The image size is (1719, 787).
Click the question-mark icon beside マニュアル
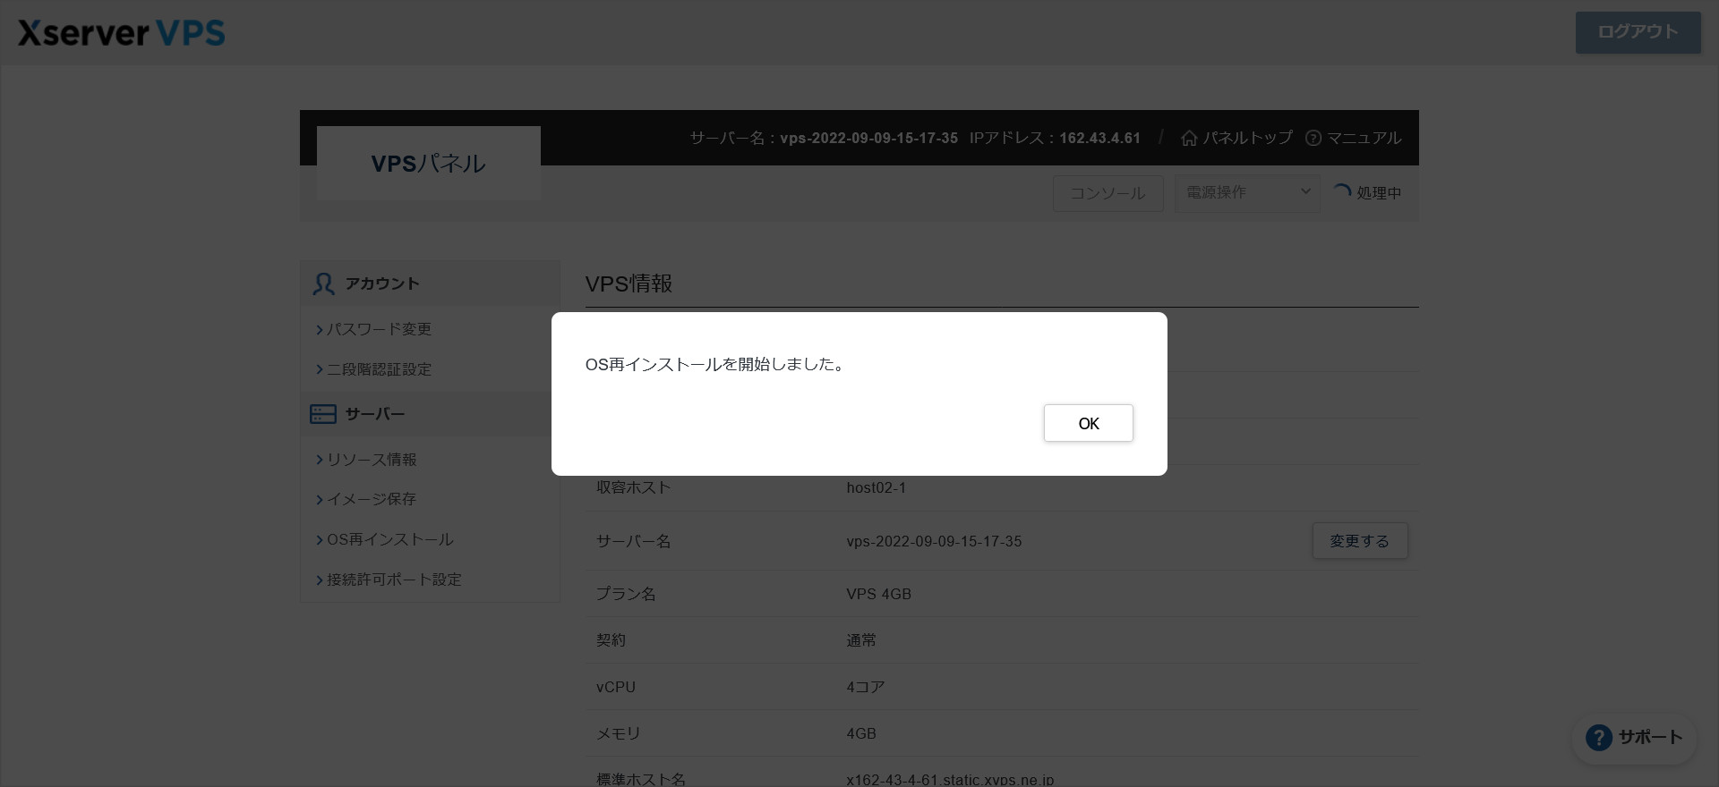pos(1313,138)
